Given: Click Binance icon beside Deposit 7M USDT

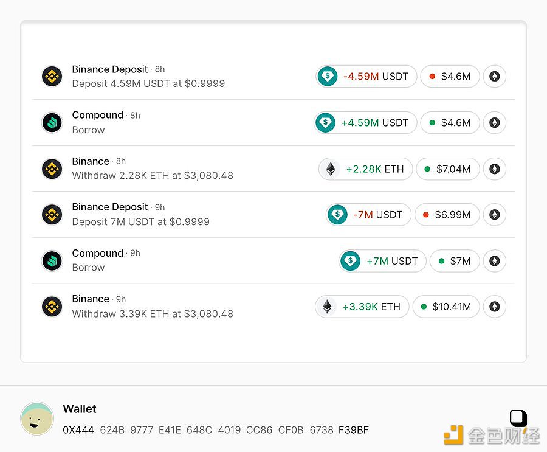Looking at the screenshot, I should pos(52,215).
